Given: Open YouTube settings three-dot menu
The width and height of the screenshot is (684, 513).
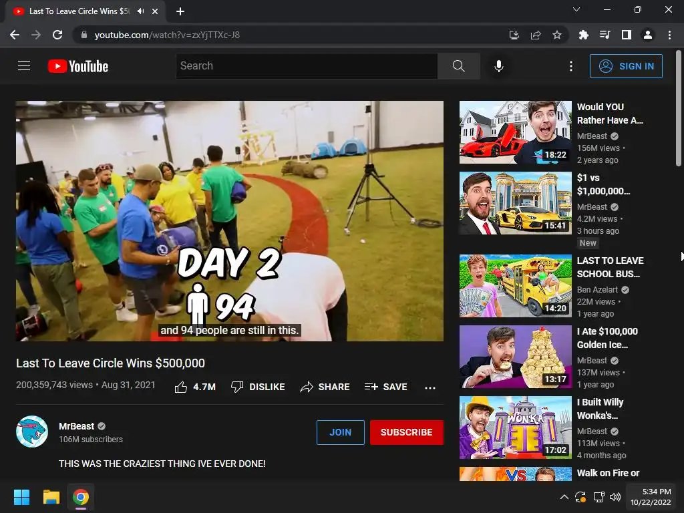Looking at the screenshot, I should (x=570, y=66).
